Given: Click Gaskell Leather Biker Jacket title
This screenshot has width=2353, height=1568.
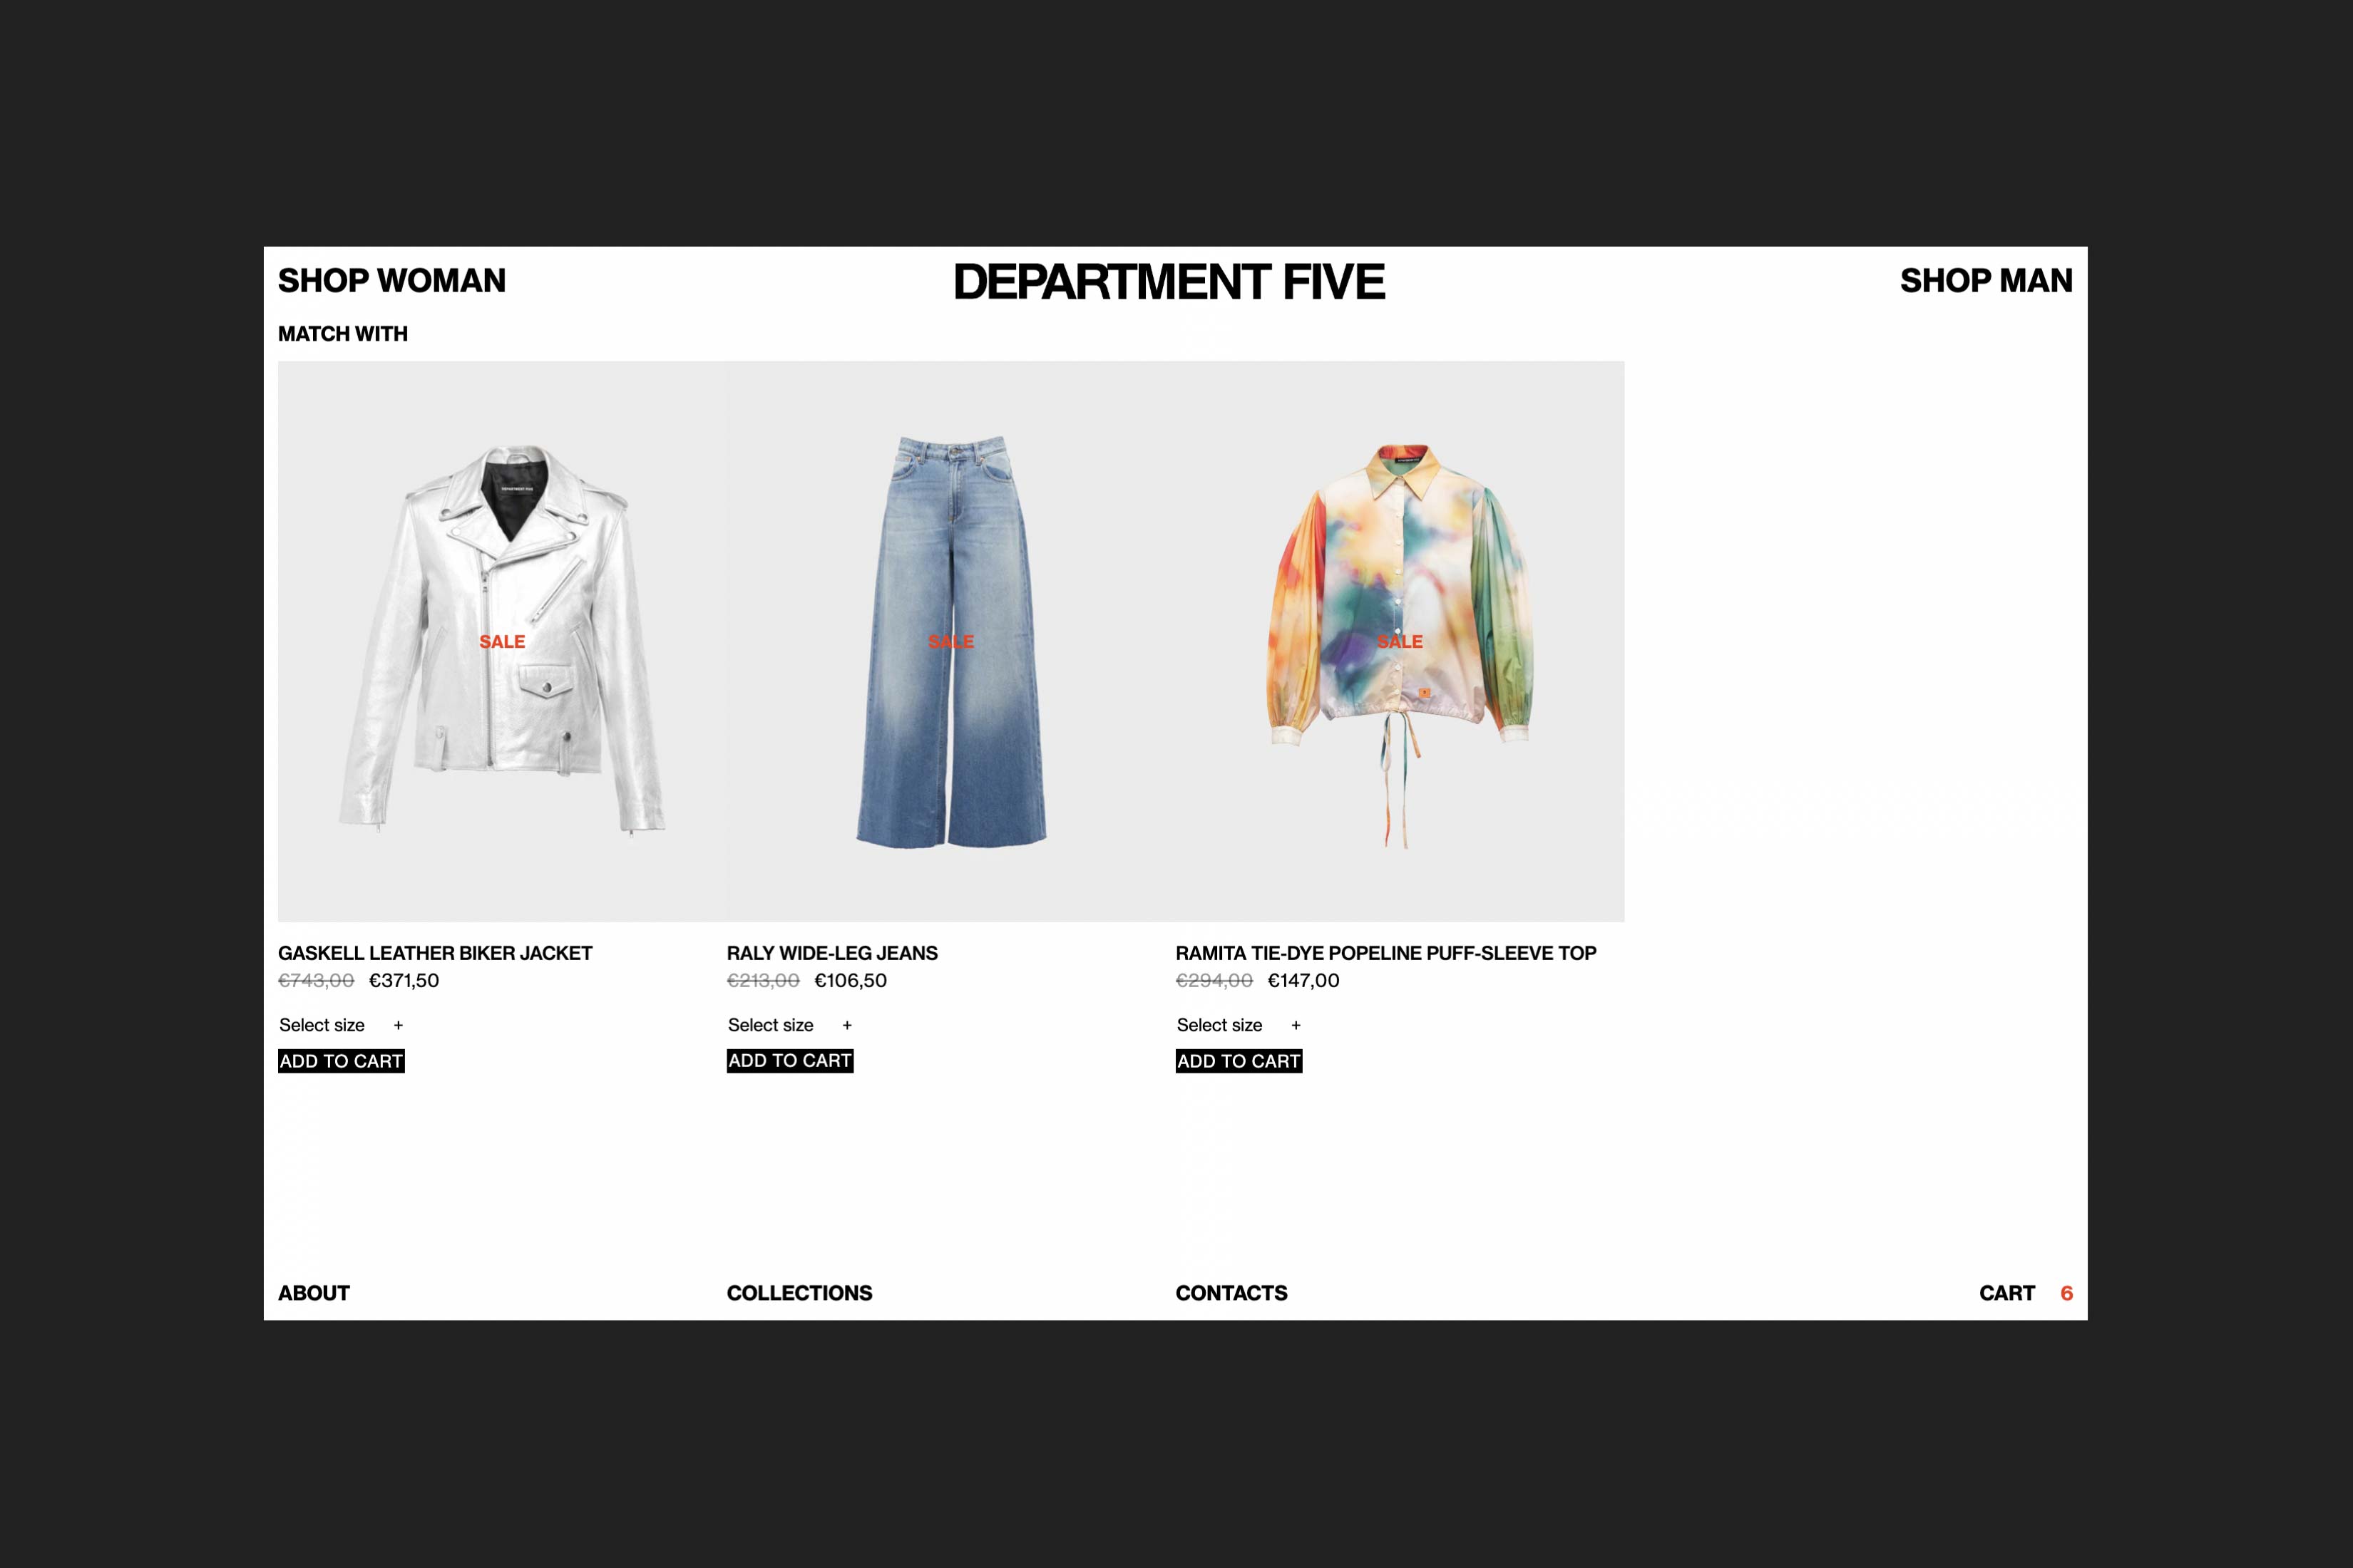Looking at the screenshot, I should pyautogui.click(x=435, y=953).
